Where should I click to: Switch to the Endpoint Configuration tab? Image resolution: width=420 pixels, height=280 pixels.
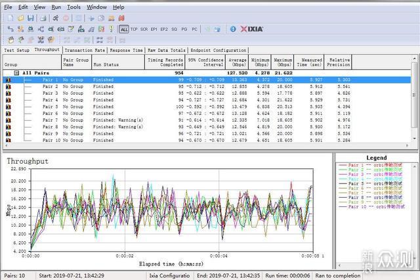click(219, 50)
